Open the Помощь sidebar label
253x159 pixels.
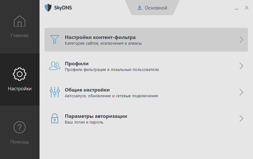(x=20, y=142)
